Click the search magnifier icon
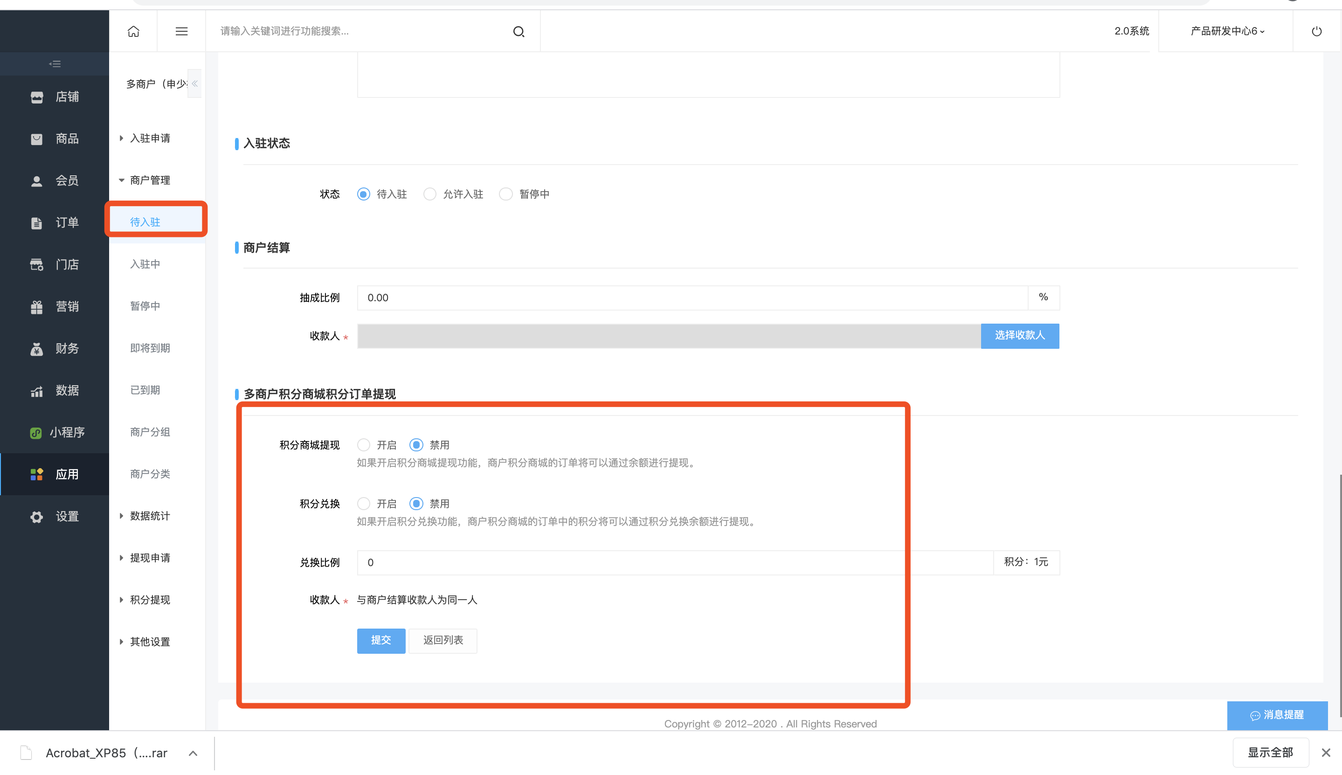Image resolution: width=1342 pixels, height=775 pixels. coord(519,32)
